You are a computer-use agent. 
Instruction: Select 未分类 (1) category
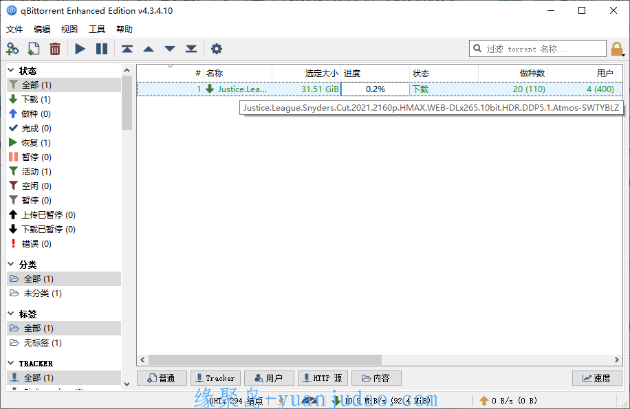[x=64, y=293]
